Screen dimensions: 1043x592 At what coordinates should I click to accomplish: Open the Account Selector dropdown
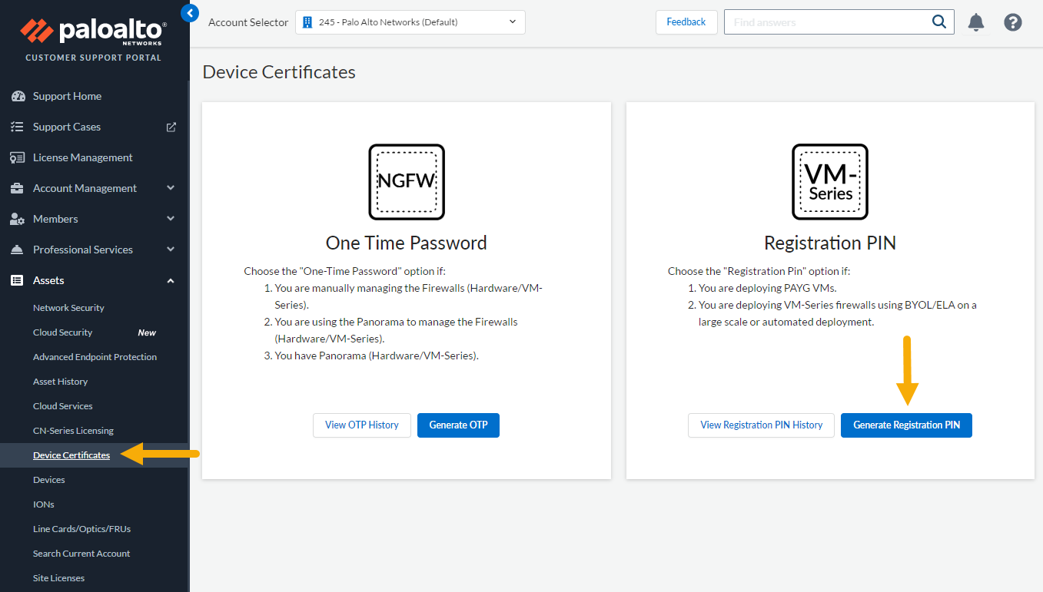410,22
